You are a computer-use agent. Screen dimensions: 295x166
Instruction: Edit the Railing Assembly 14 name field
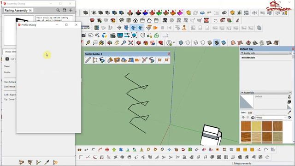(x=18, y=10)
